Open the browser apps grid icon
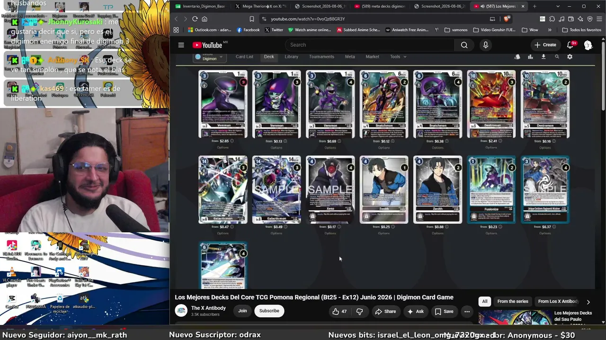The width and height of the screenshot is (606, 340). (x=176, y=30)
